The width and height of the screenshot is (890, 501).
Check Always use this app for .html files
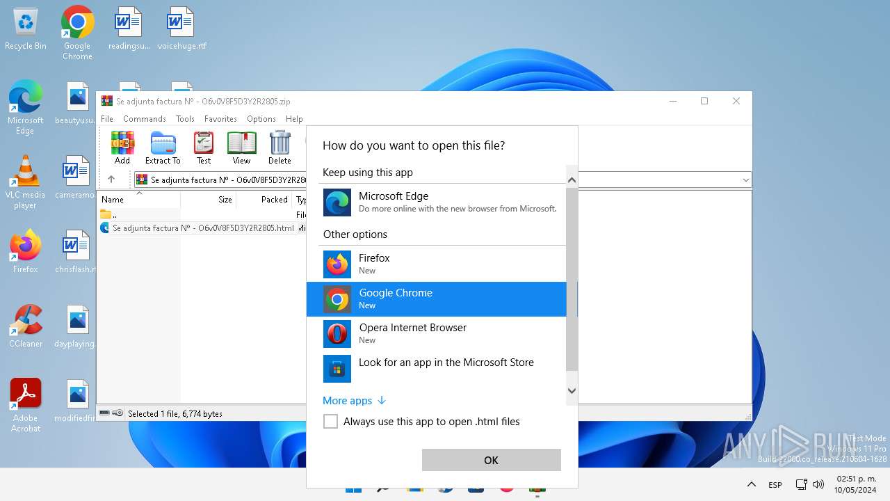click(331, 422)
